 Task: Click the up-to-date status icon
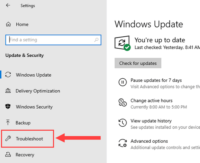[123, 43]
